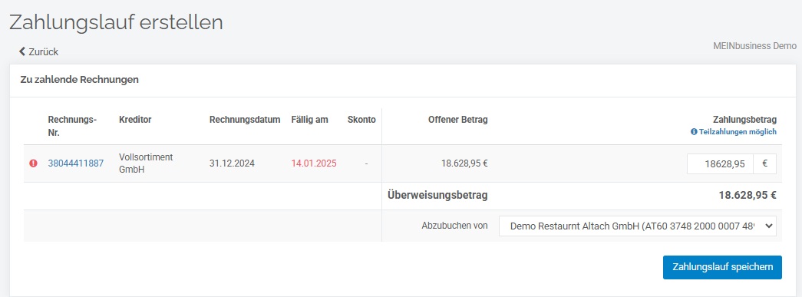Click the Rechnungs-Nr. column header
This screenshot has width=802, height=297.
point(72,127)
